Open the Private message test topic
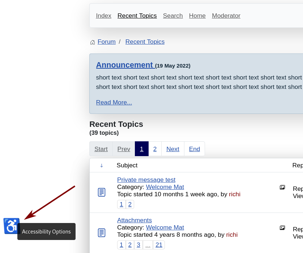Viewport: 303px width, 253px height. [146, 180]
